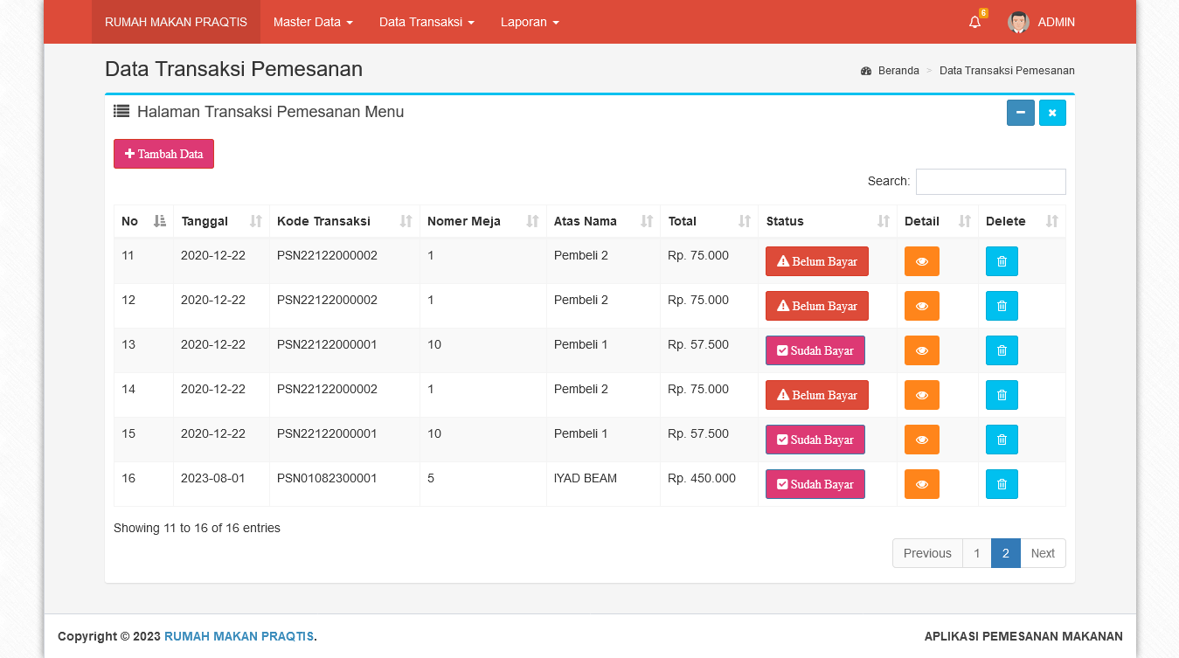
Task: View details for IYAD BEAM order
Action: tap(921, 484)
